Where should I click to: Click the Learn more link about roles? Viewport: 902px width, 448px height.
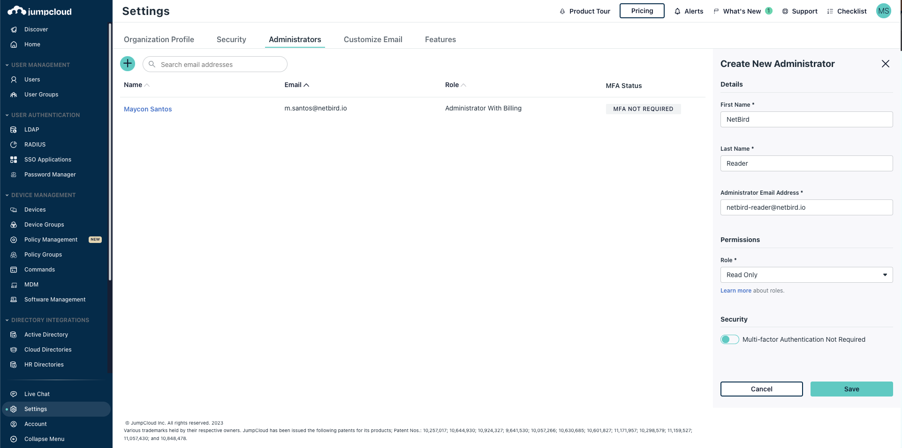point(735,291)
